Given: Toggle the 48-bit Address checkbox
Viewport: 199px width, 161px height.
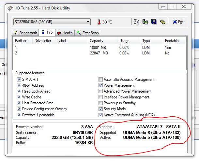Looking at the screenshot, I should (19, 85).
